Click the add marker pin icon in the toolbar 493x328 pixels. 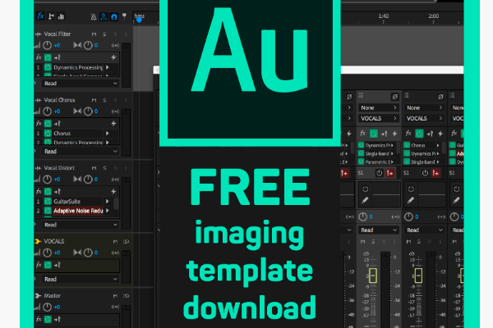pyautogui.click(x=125, y=16)
